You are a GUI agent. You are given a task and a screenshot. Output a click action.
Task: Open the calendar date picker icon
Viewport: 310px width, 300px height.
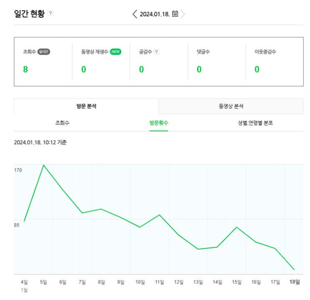coord(175,14)
